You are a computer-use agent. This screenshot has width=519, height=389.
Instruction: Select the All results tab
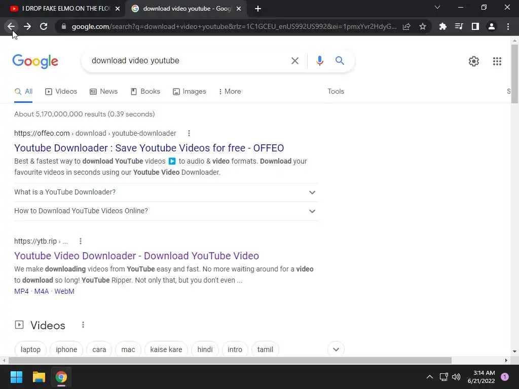click(x=23, y=92)
